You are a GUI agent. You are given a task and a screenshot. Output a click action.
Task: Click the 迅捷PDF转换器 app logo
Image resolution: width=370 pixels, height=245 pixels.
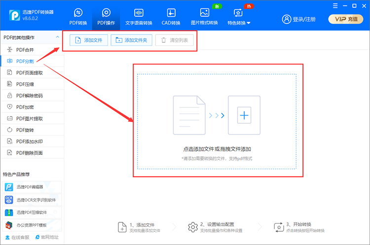point(15,15)
